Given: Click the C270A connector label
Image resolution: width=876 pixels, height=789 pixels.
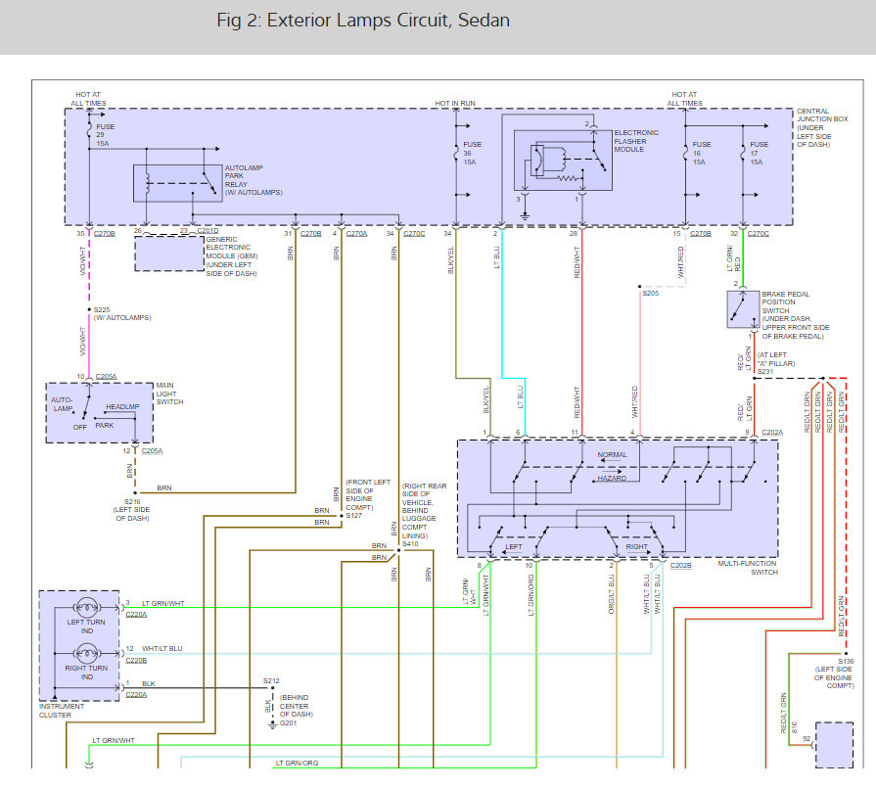Looking at the screenshot, I should pos(356,234).
